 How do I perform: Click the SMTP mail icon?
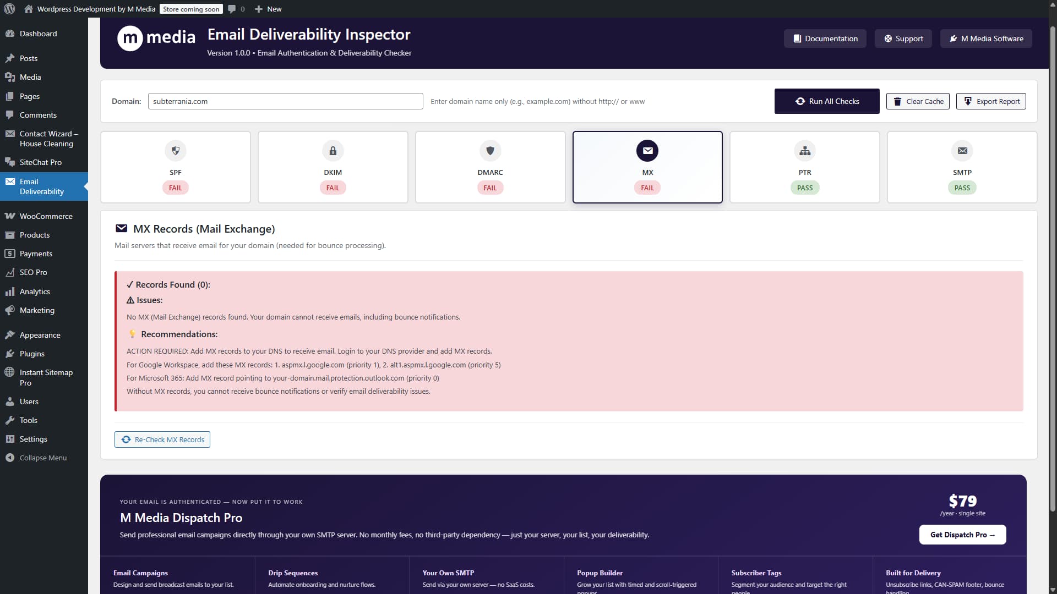(x=962, y=151)
